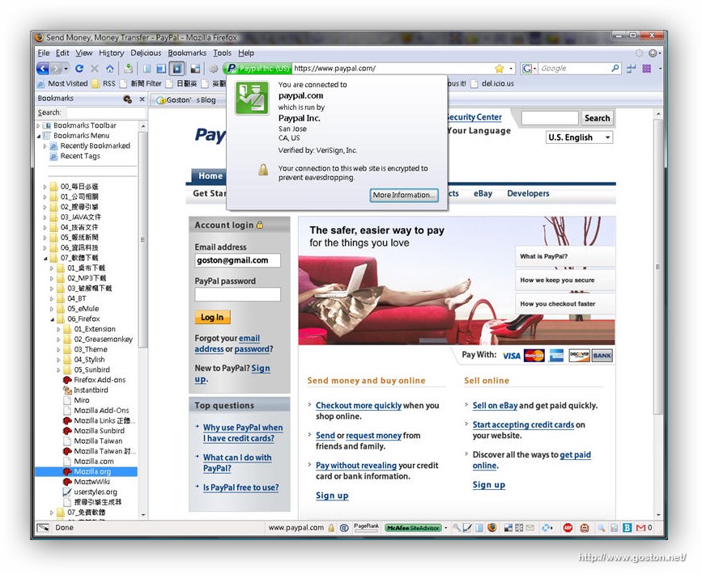Open the Help menu
Screen dimensions: 702x574
246,53
